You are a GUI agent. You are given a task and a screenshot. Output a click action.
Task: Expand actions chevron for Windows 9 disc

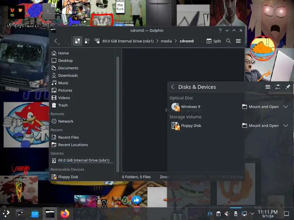286,107
